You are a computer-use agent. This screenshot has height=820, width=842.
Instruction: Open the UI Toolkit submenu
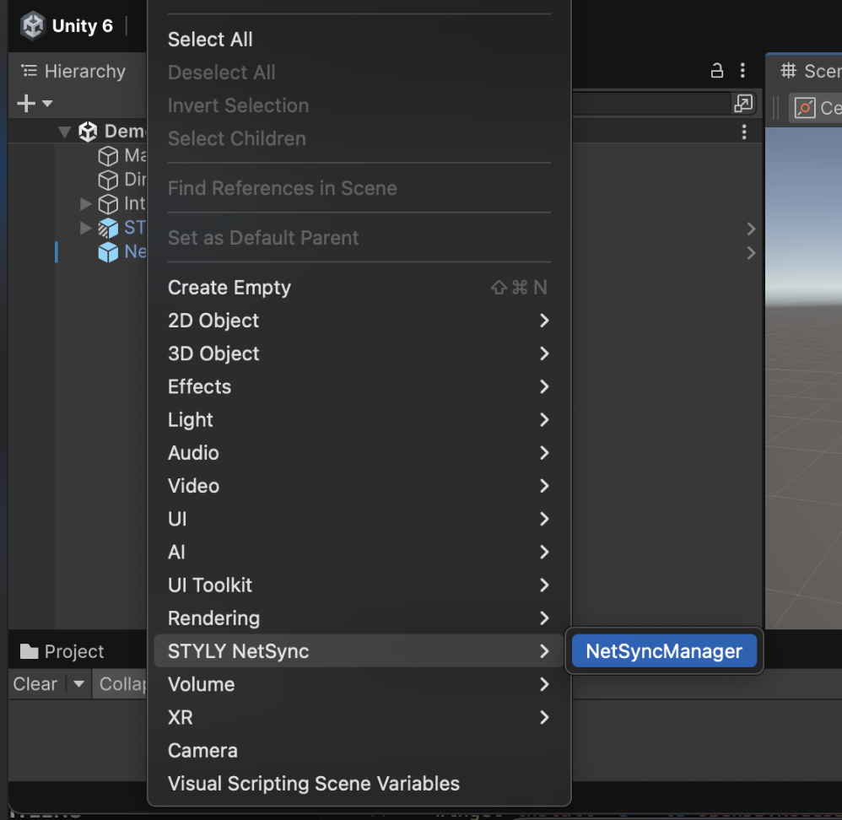(359, 585)
